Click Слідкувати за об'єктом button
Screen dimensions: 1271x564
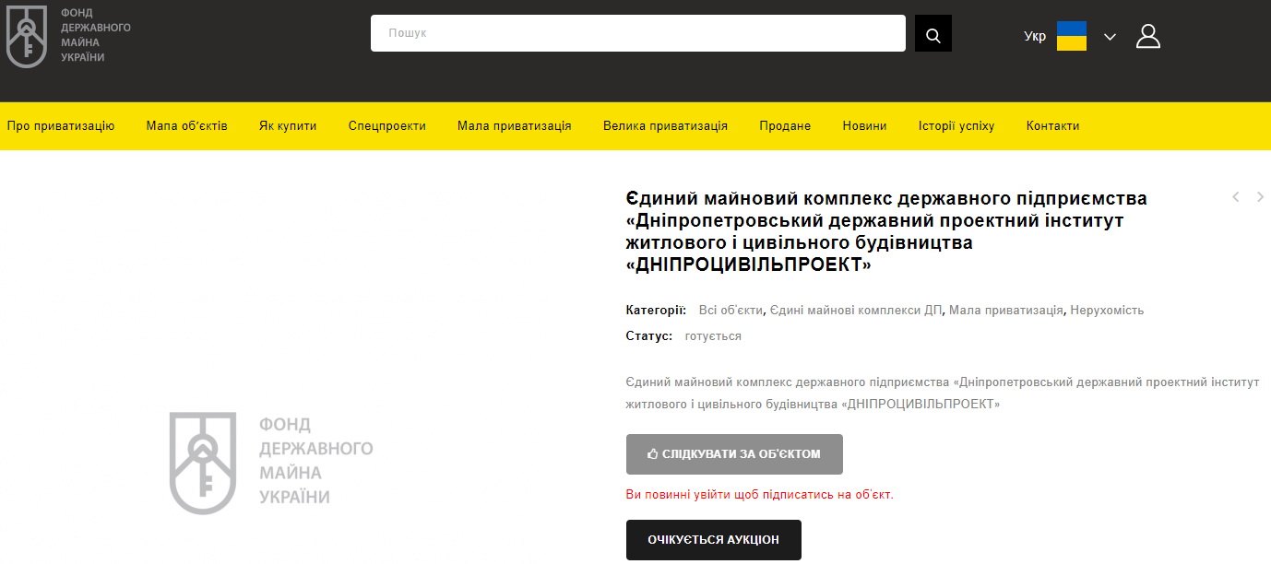pos(734,454)
